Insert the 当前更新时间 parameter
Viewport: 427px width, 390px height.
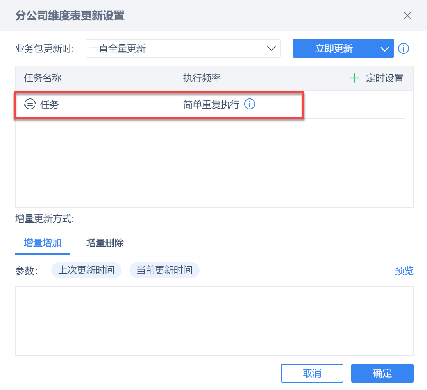coord(164,271)
